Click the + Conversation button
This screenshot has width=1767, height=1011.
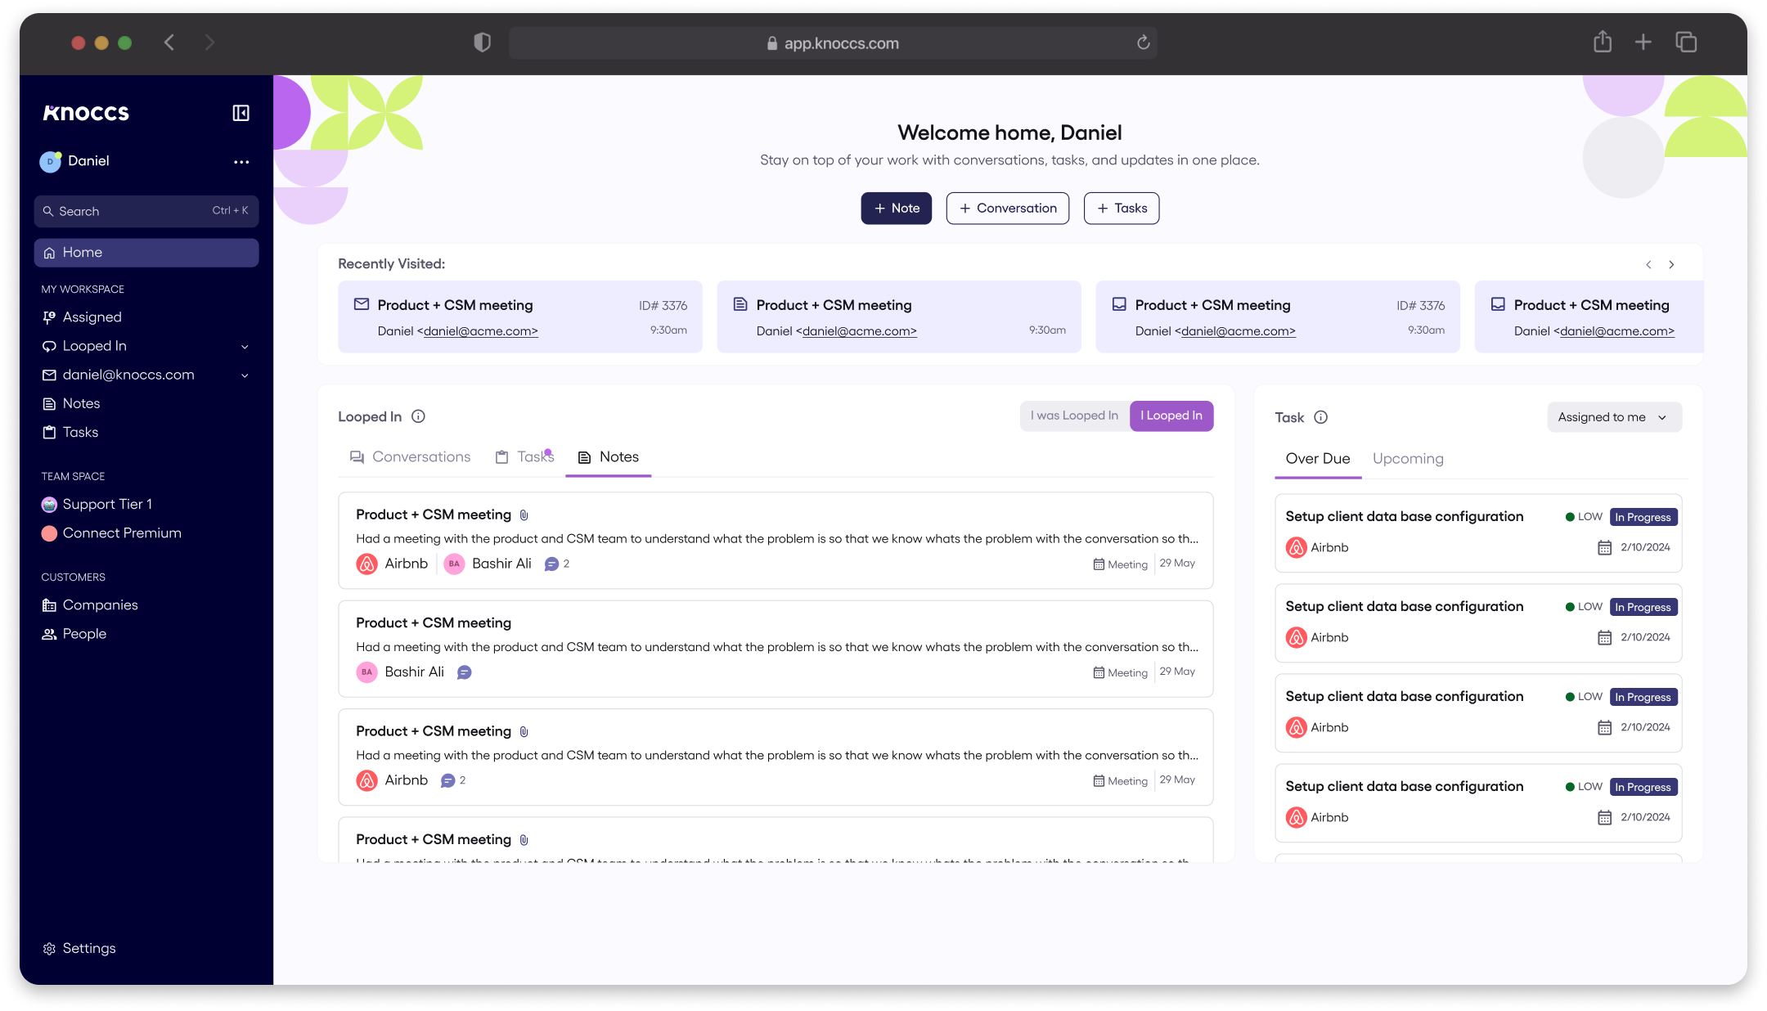click(1007, 209)
